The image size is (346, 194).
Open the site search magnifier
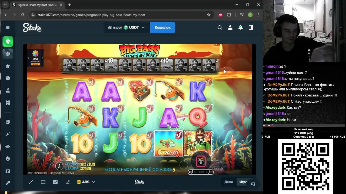tap(220, 27)
